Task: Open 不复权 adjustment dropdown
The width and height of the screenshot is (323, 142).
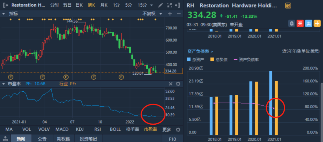Action: (153, 14)
